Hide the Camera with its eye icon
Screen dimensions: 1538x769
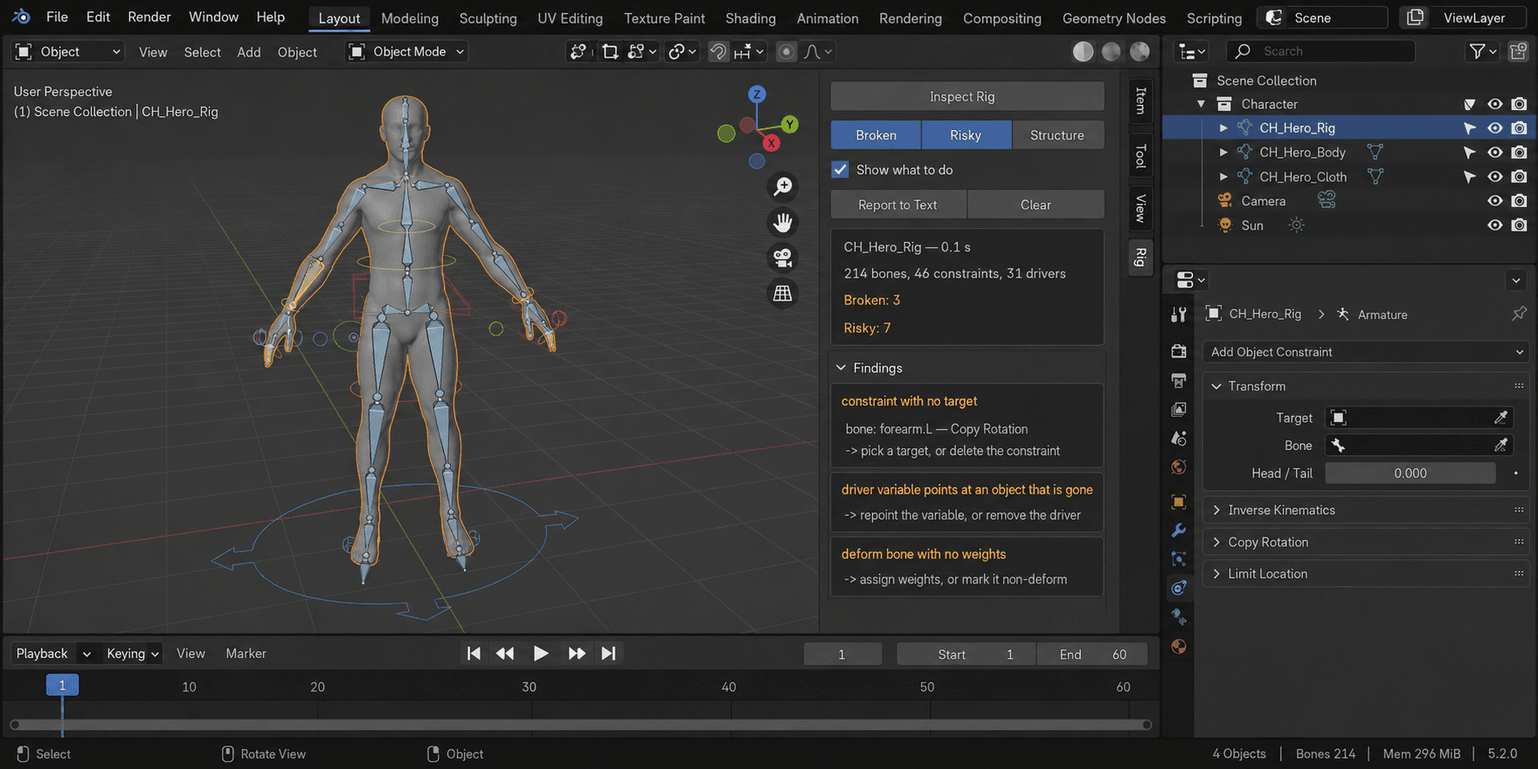coord(1495,200)
